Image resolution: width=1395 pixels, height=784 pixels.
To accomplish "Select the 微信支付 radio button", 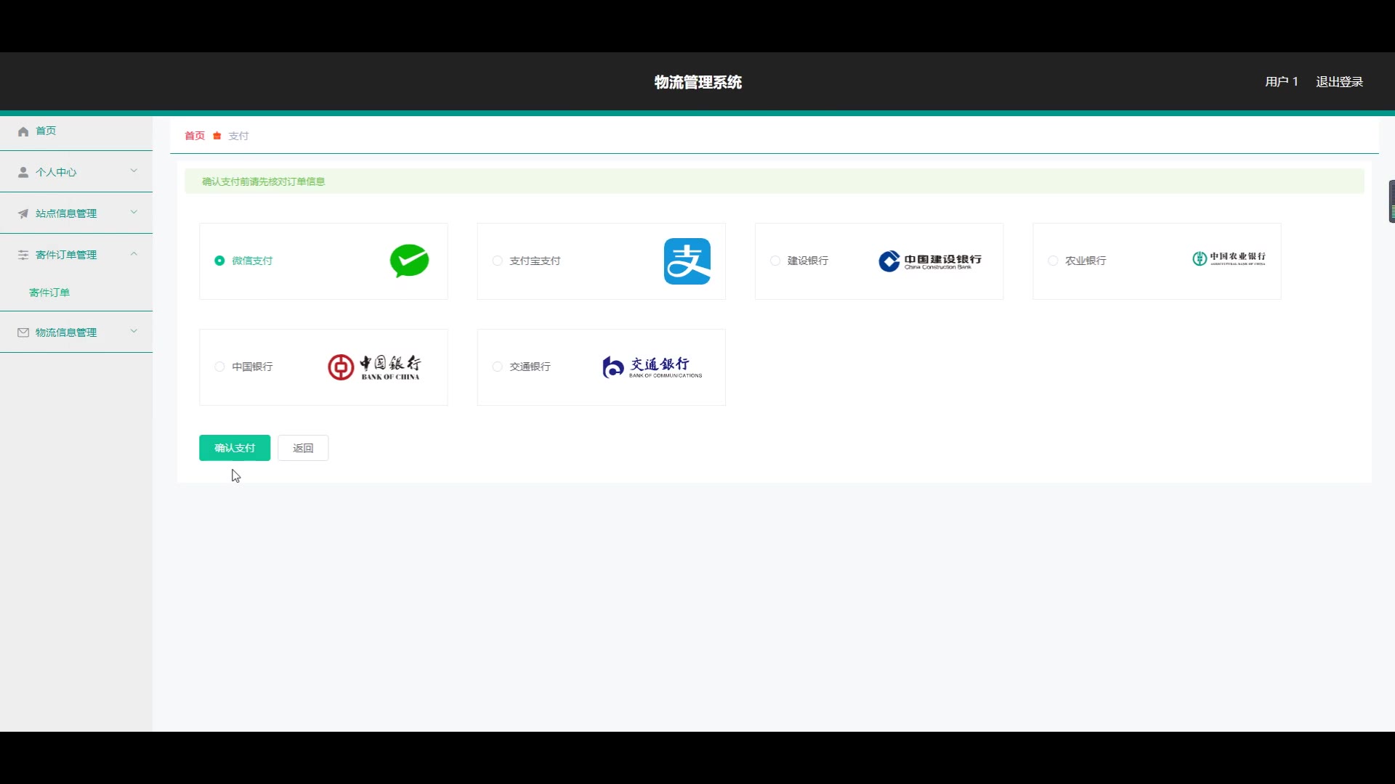I will coord(219,261).
